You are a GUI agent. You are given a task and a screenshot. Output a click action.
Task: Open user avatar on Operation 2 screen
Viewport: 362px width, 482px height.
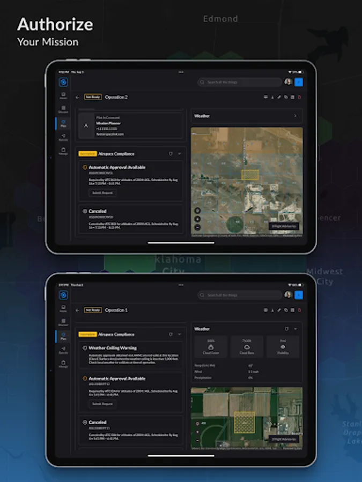pyautogui.click(x=288, y=82)
